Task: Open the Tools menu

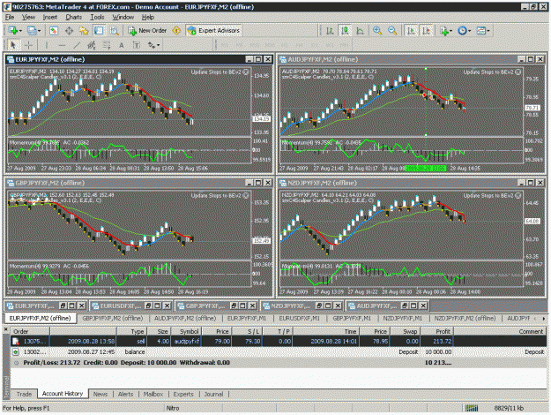Action: pos(97,17)
